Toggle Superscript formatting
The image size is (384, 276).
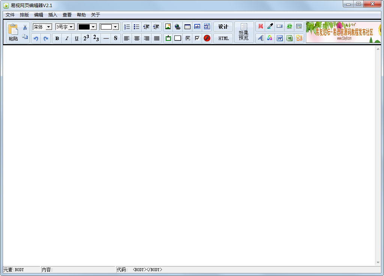tap(86, 39)
